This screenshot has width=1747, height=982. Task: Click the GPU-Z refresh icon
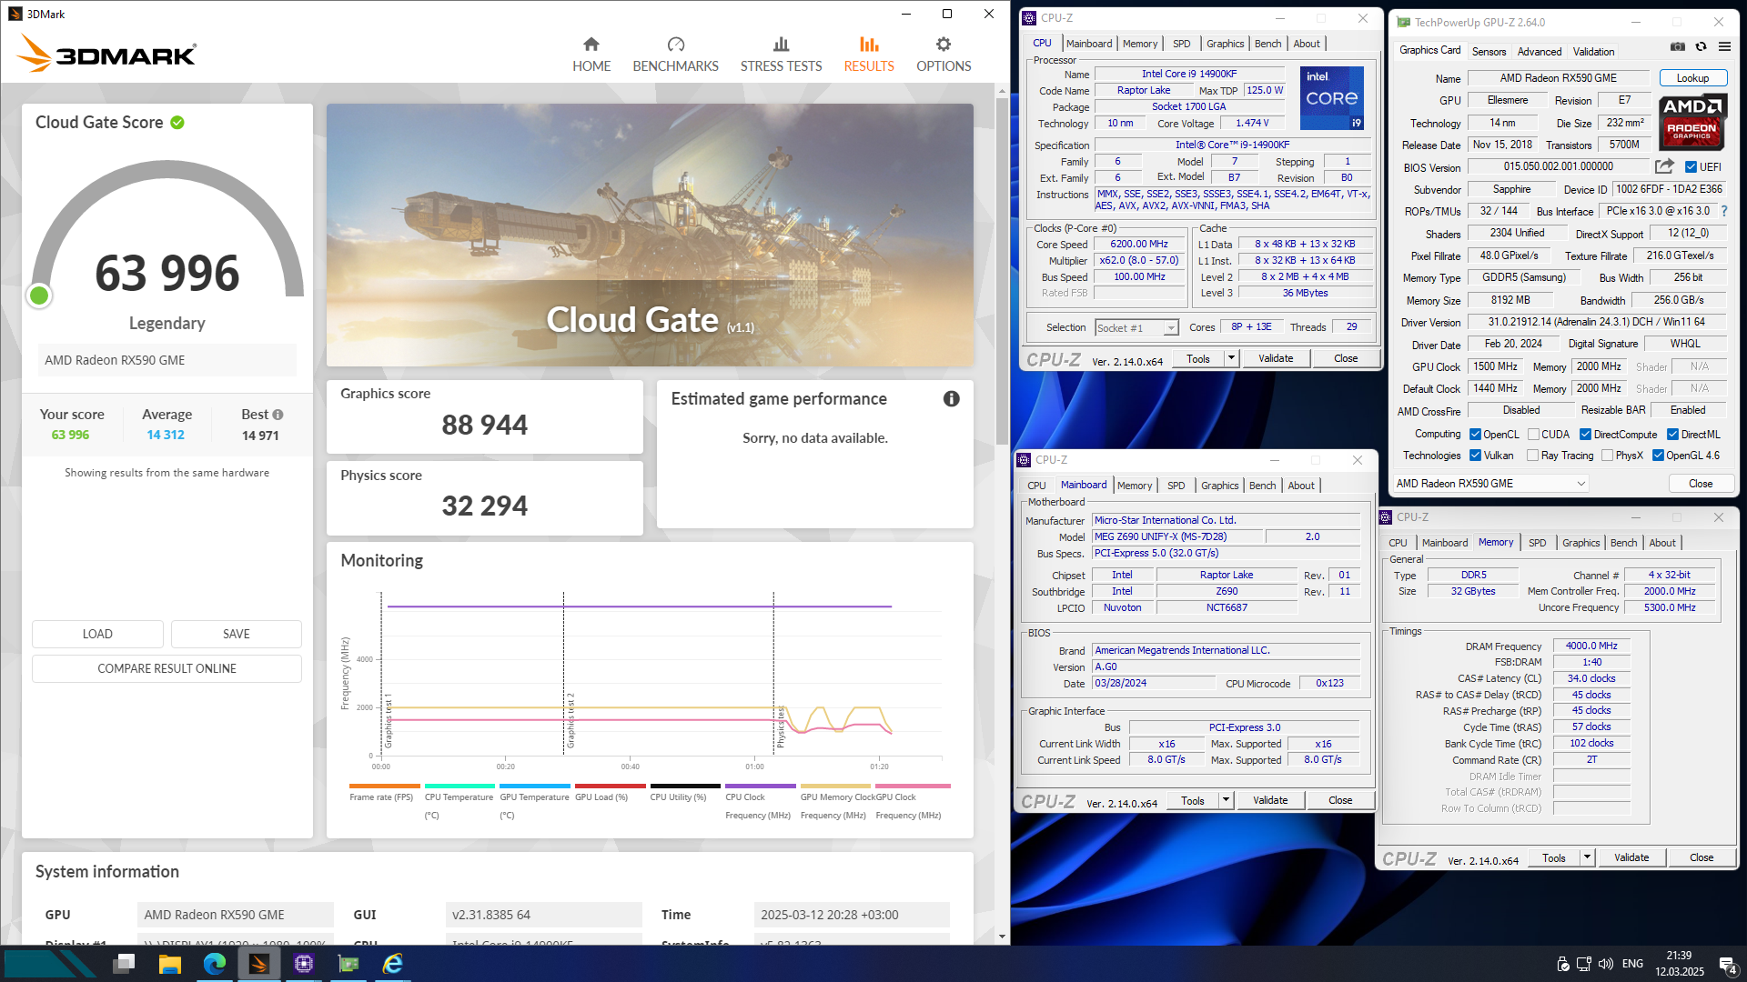click(1701, 46)
